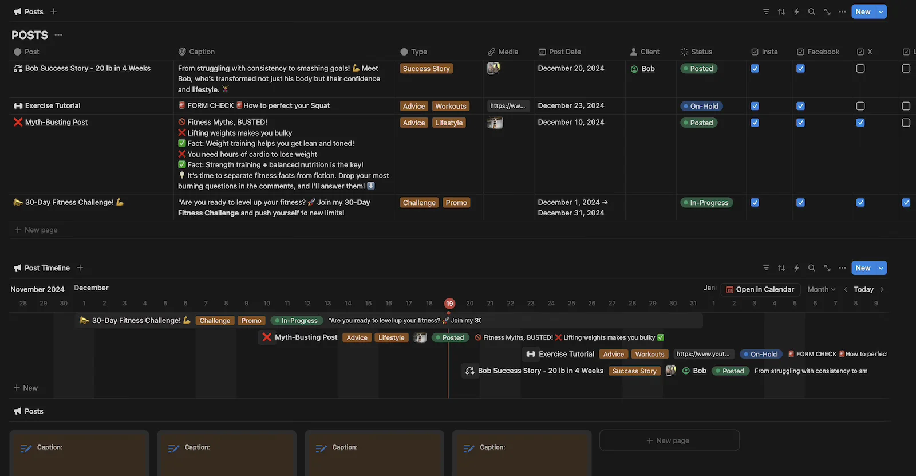Click the Success Story type tag in table
This screenshot has width=916, height=476.
pyautogui.click(x=427, y=69)
